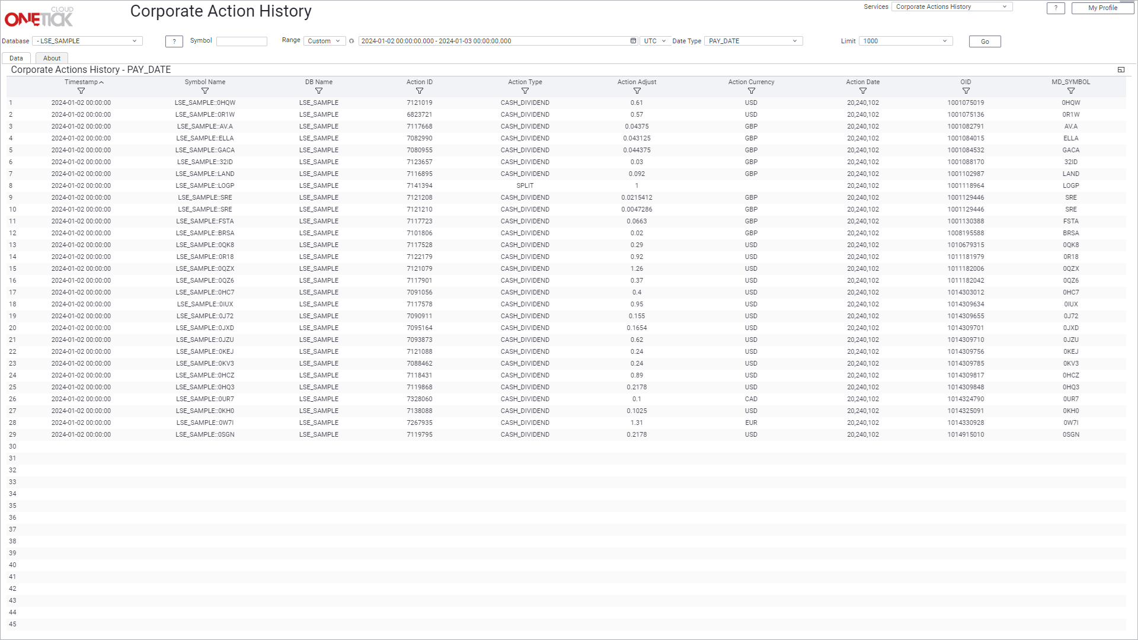Expand the Date Type PAY_DATE dropdown
The width and height of the screenshot is (1138, 640).
[x=753, y=41]
